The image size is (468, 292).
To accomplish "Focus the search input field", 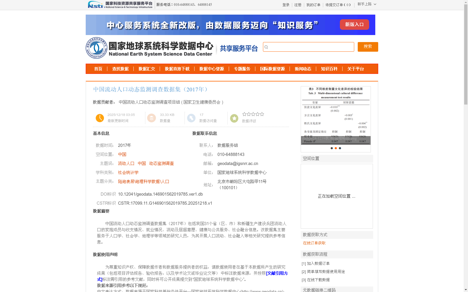I will tap(309, 47).
